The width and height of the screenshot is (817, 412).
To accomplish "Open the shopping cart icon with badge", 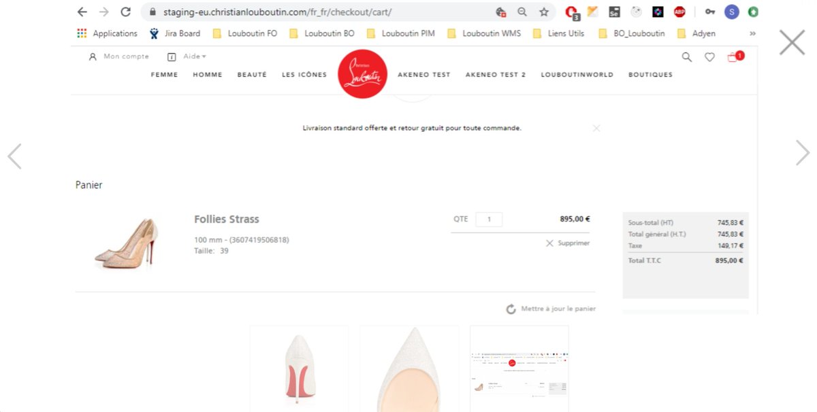I will 735,57.
